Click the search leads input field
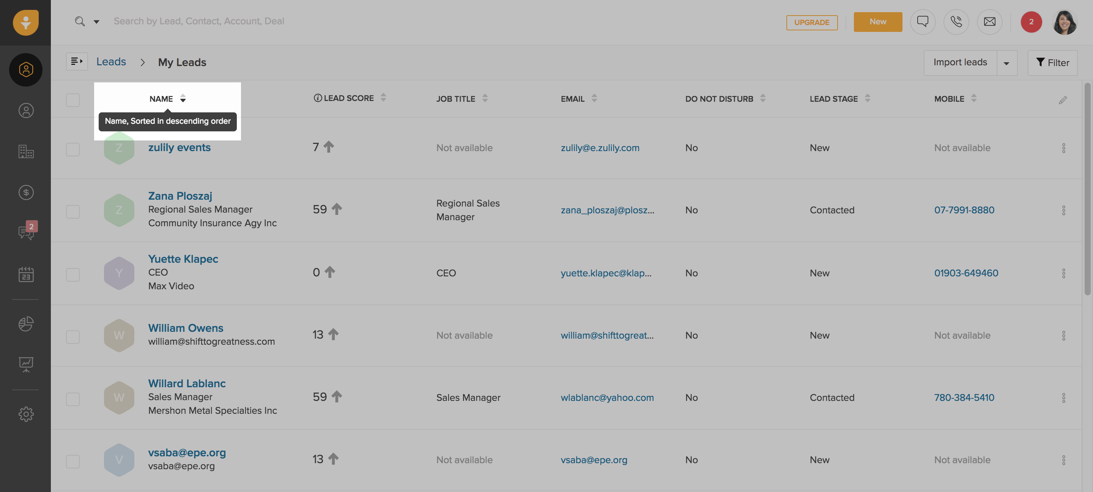 click(x=198, y=21)
